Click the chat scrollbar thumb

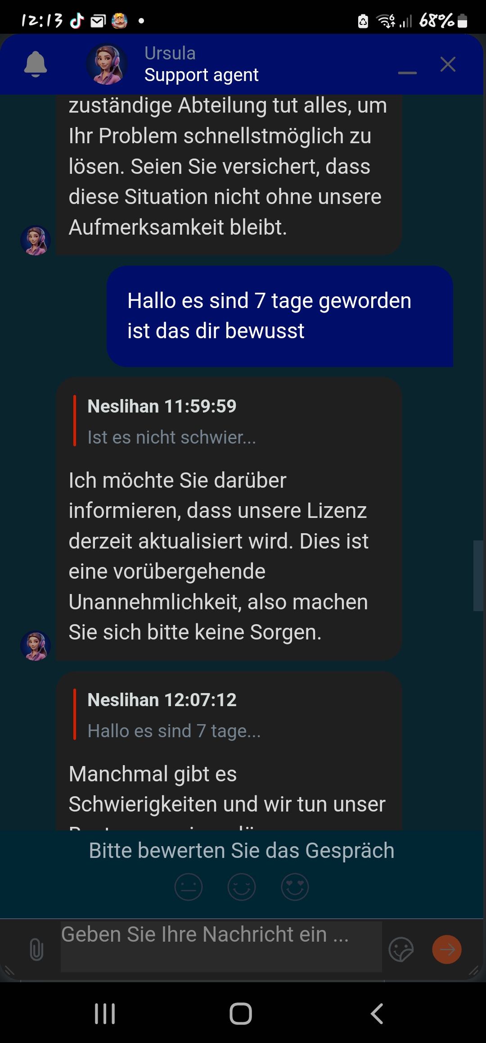point(478,576)
